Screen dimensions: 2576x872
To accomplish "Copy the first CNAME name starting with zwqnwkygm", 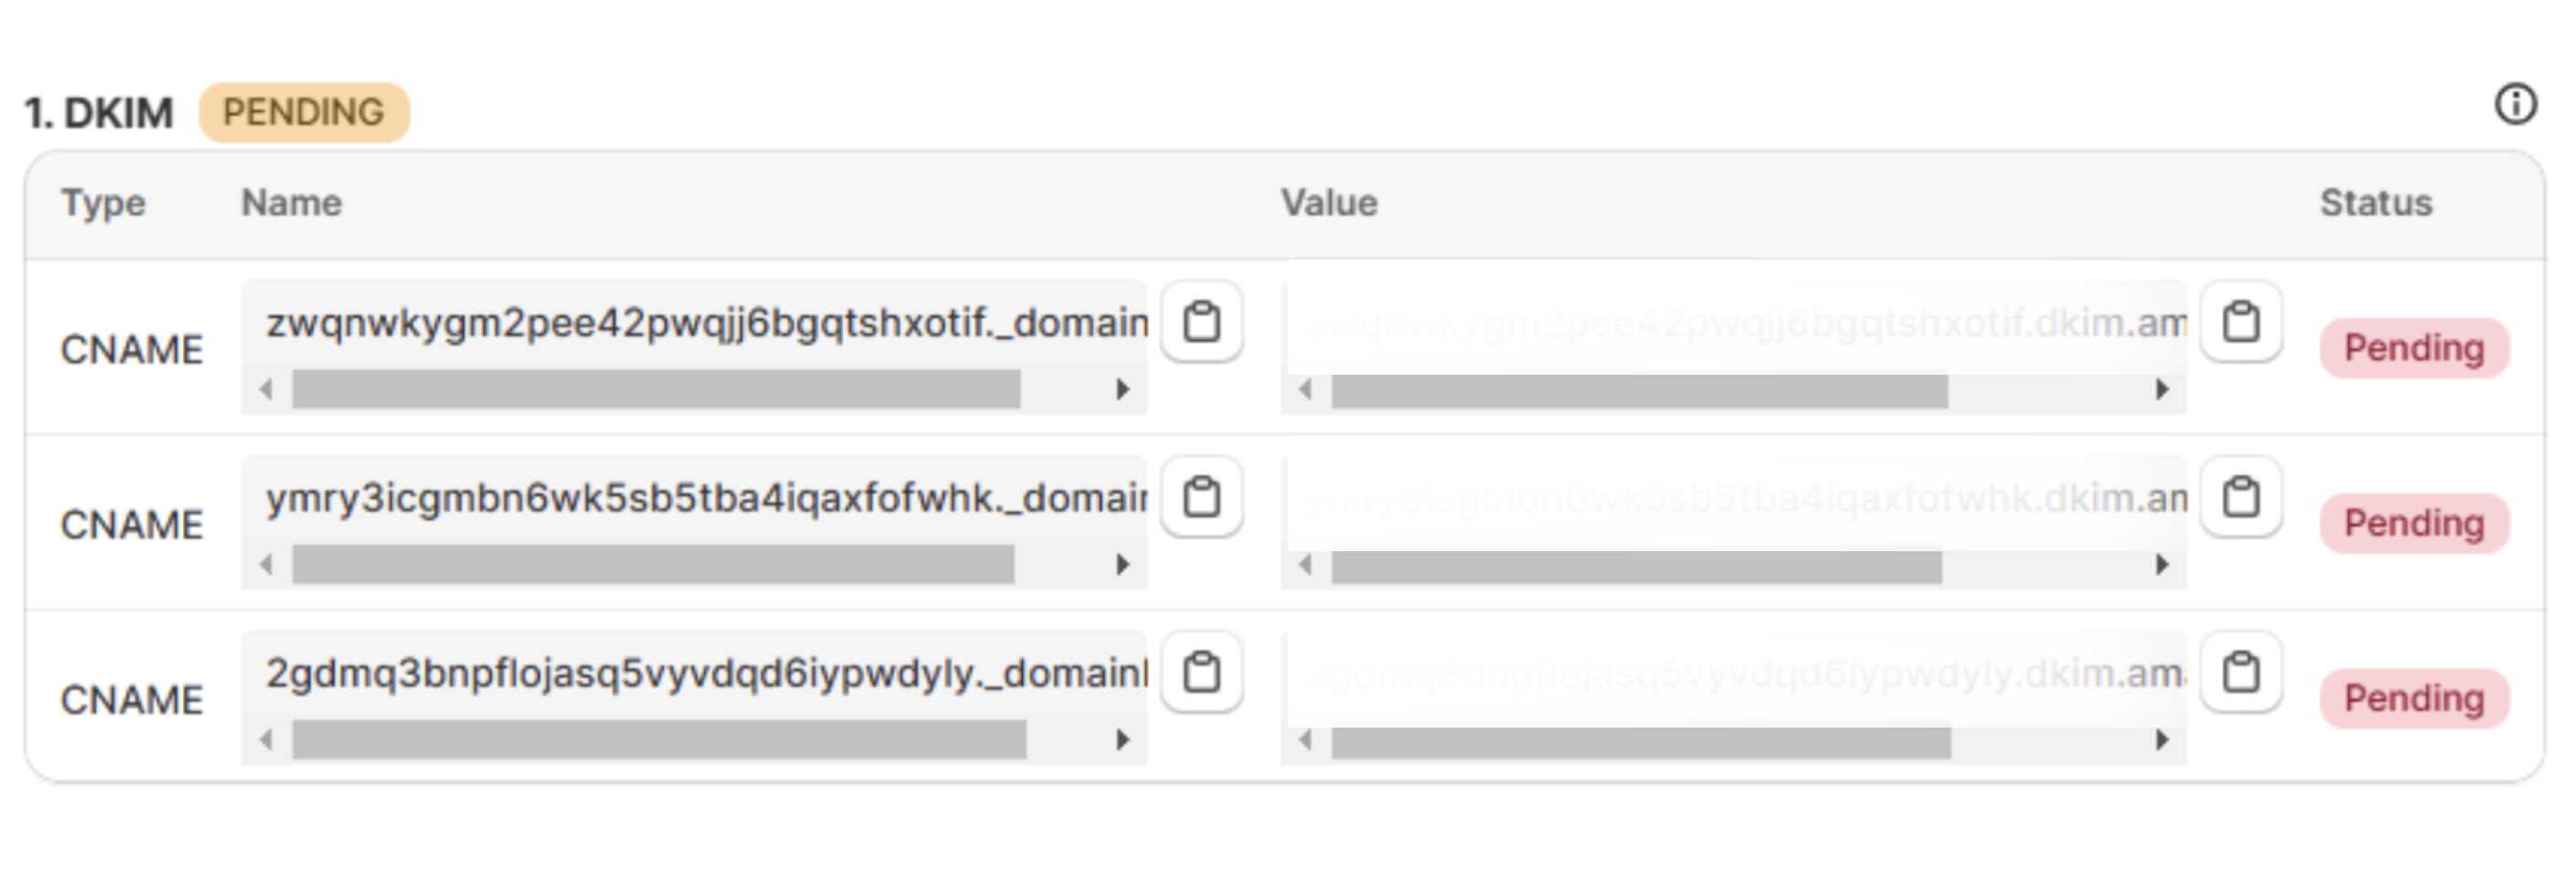I will click(1201, 322).
